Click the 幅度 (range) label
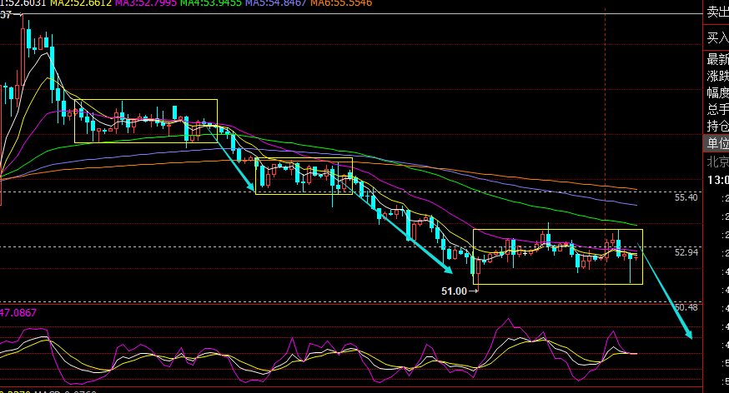 click(x=717, y=92)
